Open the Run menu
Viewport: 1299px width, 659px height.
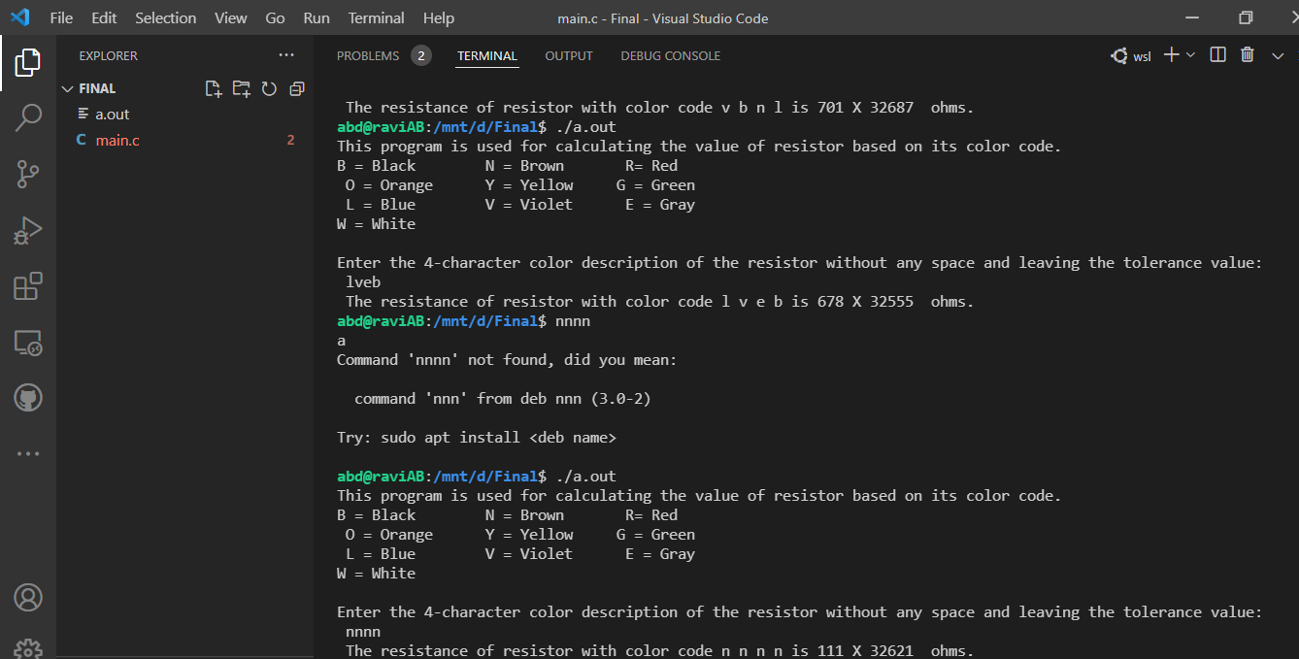(316, 17)
